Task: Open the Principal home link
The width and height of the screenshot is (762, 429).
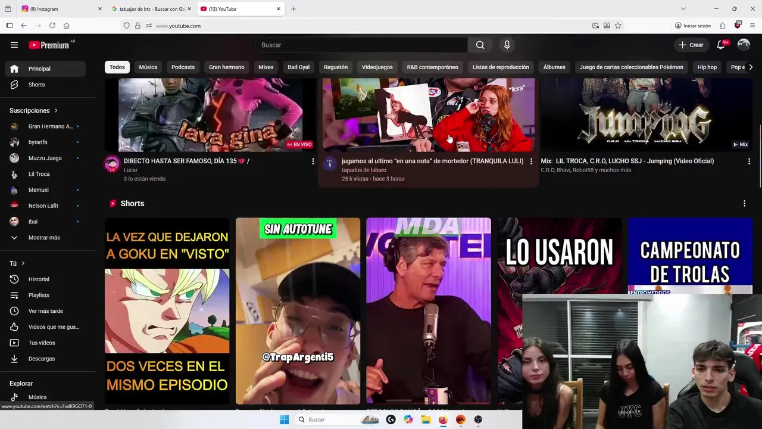Action: tap(45, 69)
